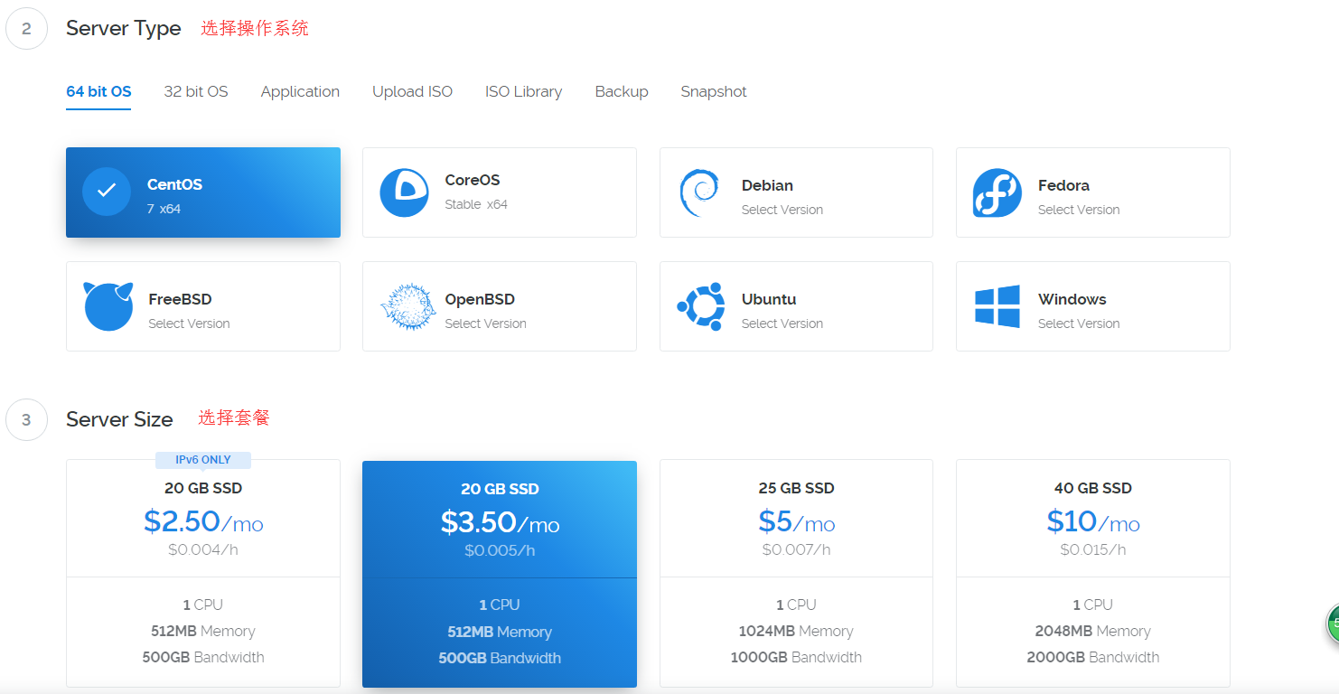Open the ISO Library tab

(523, 91)
